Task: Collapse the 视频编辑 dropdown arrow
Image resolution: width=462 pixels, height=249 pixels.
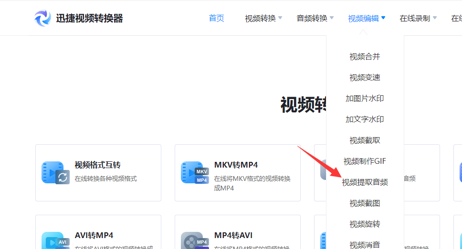Action: tap(383, 18)
